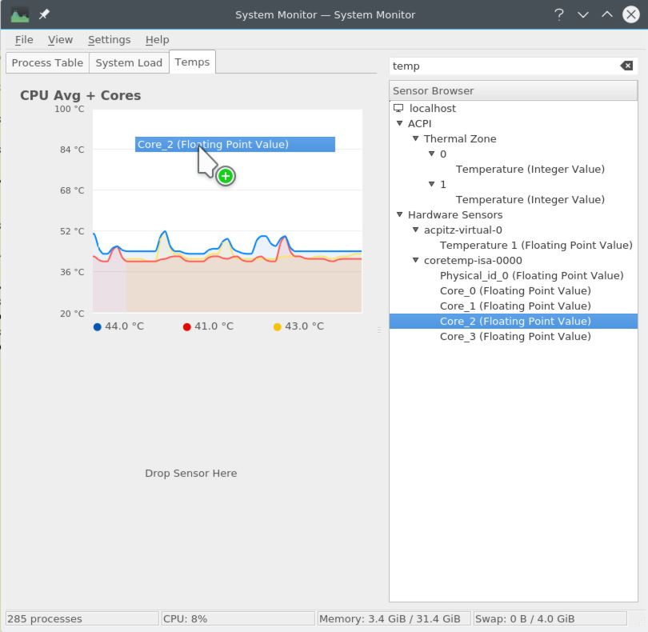
Task: Select the Physical_id_0 sensor
Action: [531, 276]
